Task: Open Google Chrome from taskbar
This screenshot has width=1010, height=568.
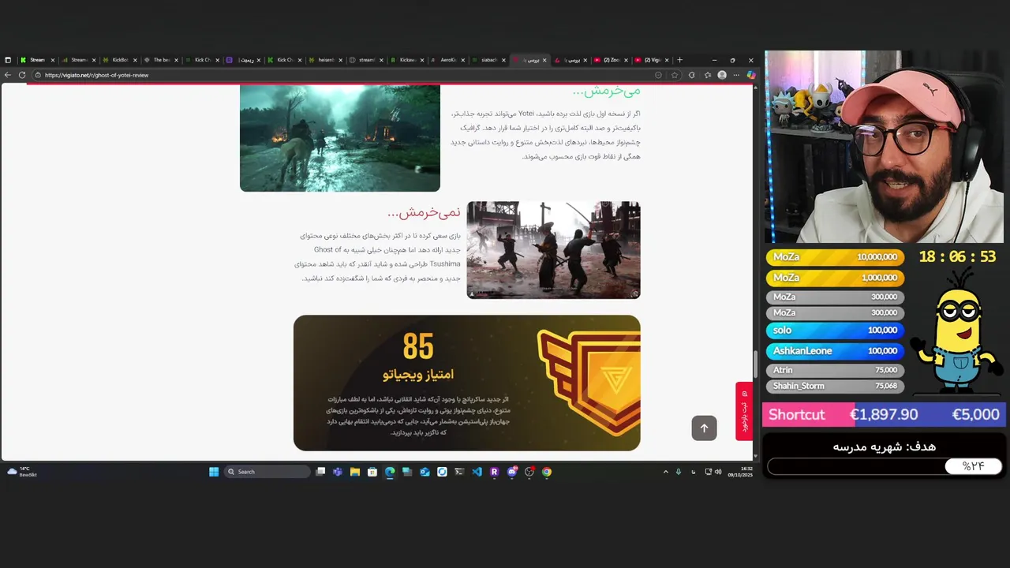Action: point(547,472)
